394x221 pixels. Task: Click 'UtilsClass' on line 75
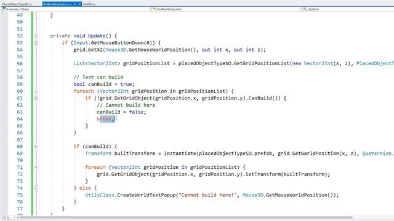point(100,195)
